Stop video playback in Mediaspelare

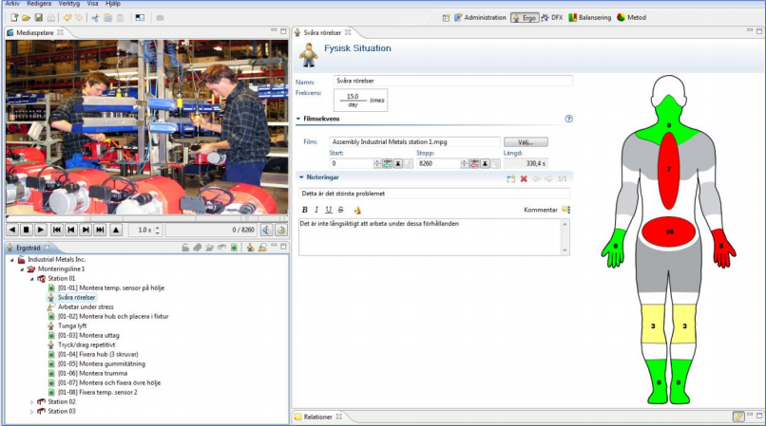(x=27, y=230)
